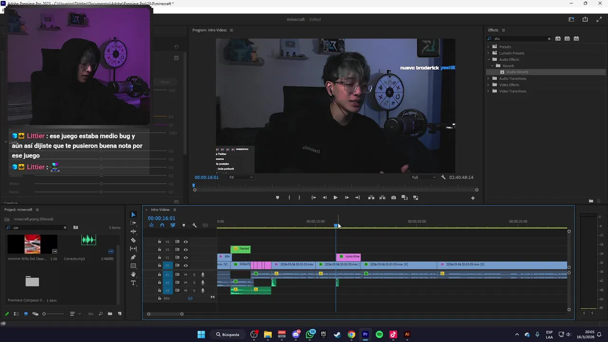Viewport: 608px width, 342px height.
Task: Collapse the Audio Effects folder
Action: (x=488, y=59)
